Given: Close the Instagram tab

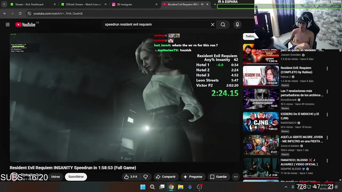Looking at the screenshot, I should point(157,4).
